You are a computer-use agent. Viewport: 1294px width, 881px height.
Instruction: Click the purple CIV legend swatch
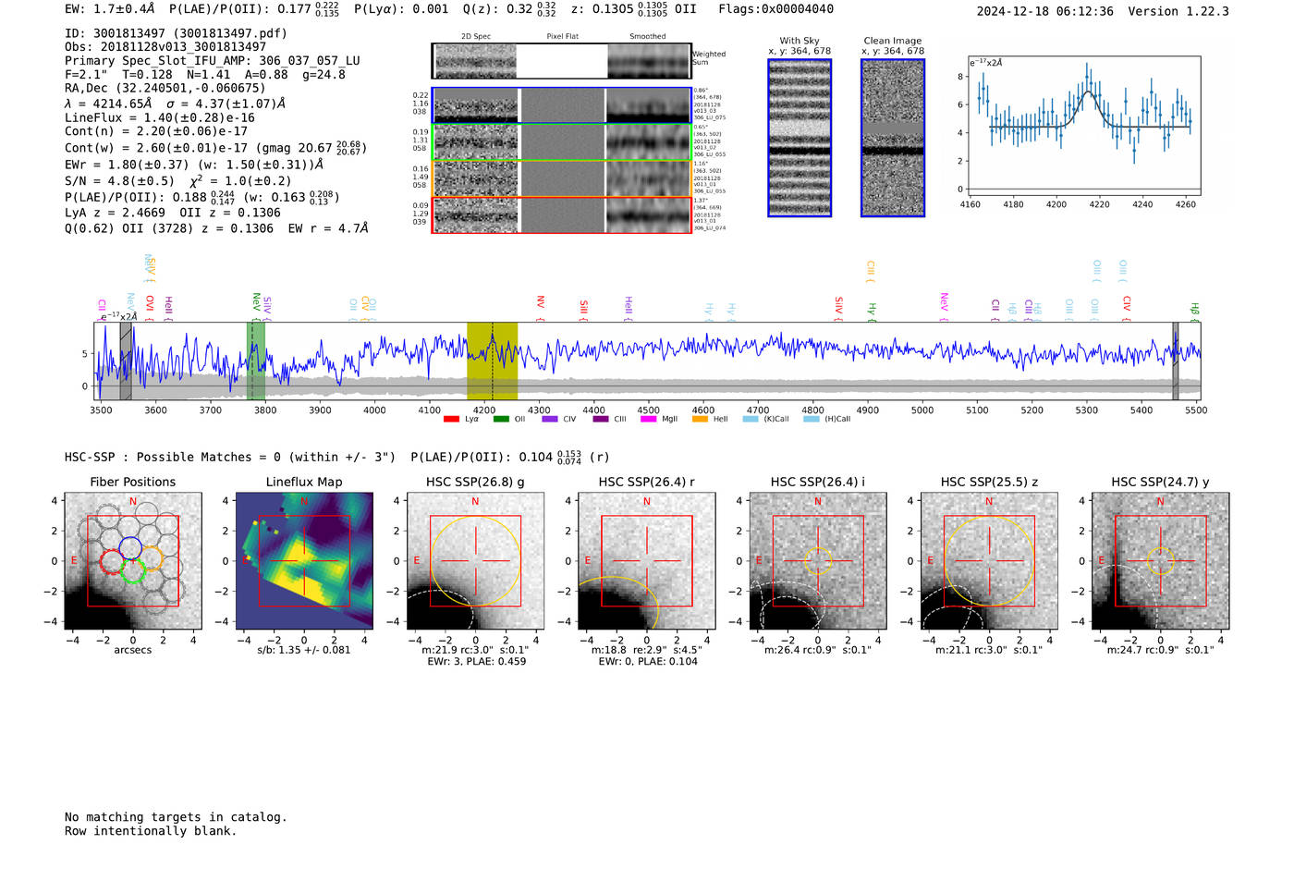point(550,419)
